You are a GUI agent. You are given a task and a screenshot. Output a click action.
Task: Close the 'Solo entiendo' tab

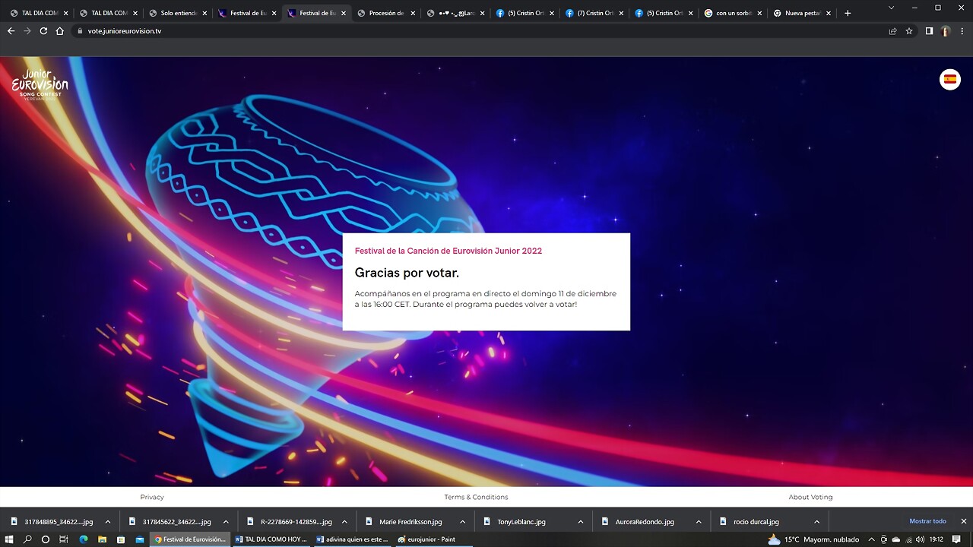pyautogui.click(x=204, y=13)
